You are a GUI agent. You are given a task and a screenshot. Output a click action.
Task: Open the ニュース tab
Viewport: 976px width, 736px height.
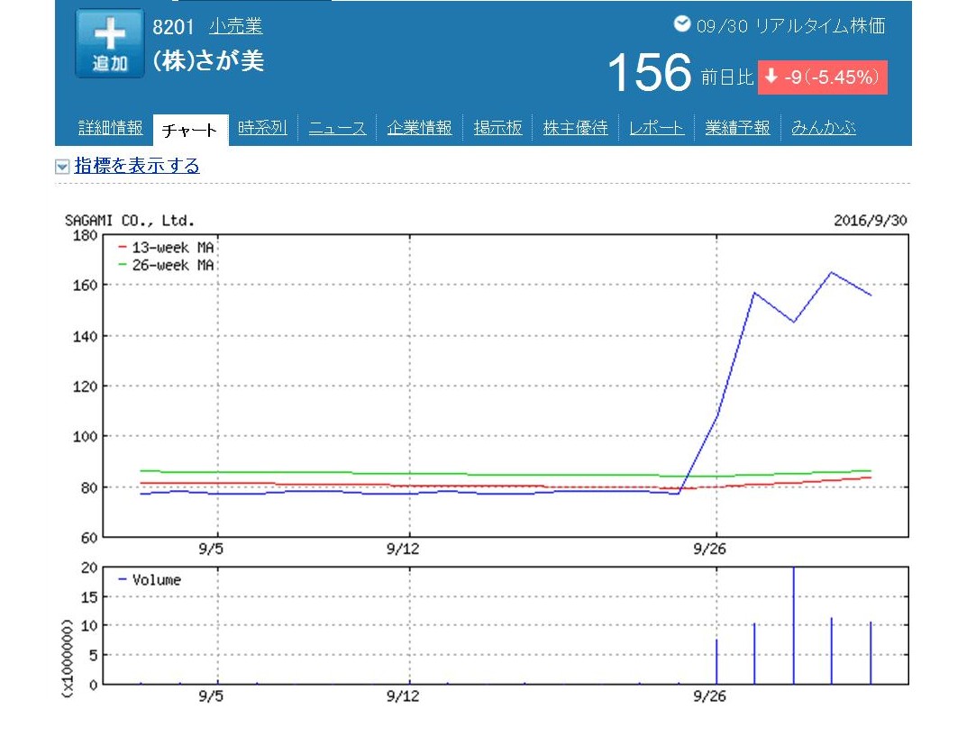point(337,128)
